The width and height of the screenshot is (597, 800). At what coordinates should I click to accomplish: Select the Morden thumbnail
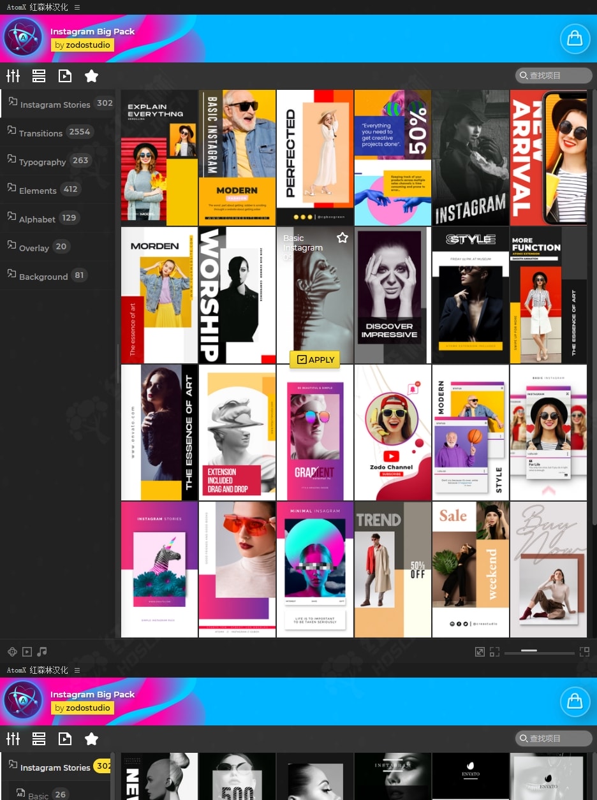[x=159, y=295]
